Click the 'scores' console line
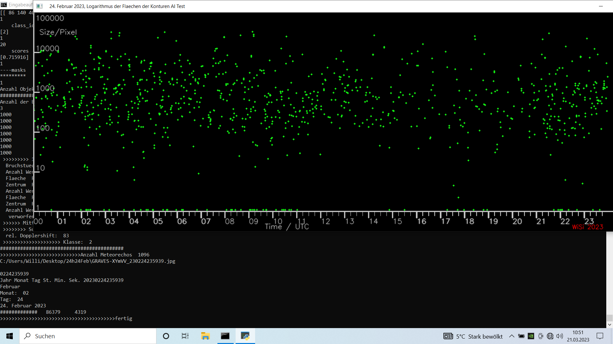Viewport: 613px width, 344px height. 20,51
